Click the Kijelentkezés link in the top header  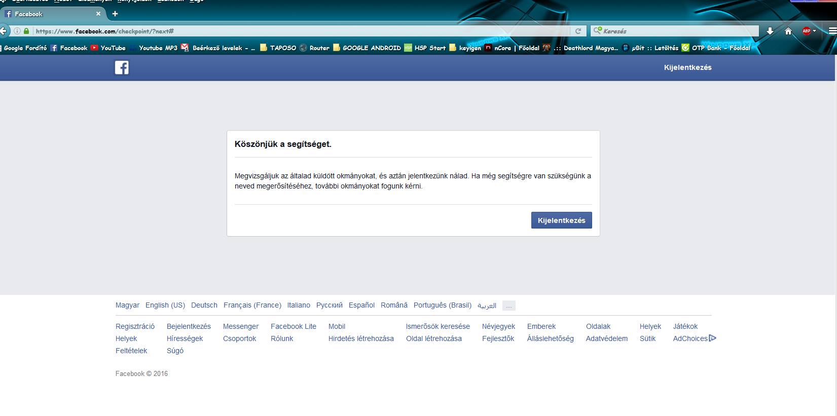687,67
